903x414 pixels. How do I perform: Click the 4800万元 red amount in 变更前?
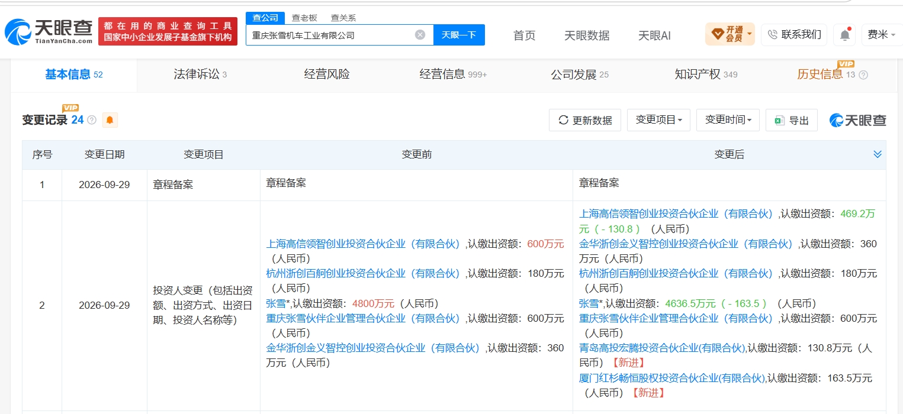point(373,303)
